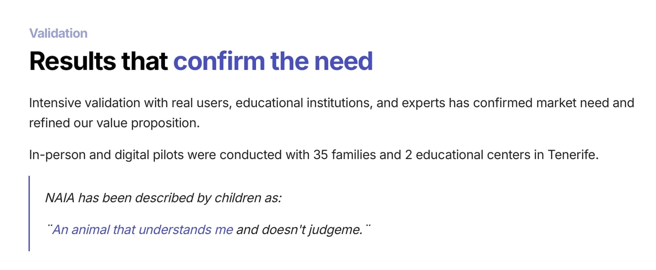Click the purple 'An animal that understands me' quote

(142, 230)
